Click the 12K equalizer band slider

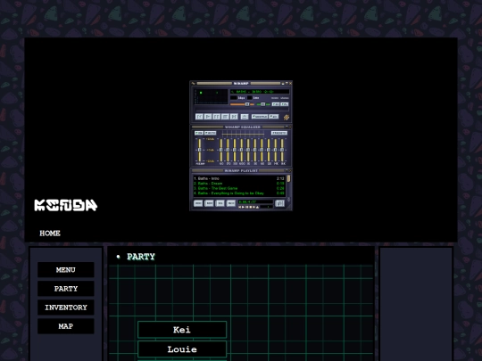click(269, 150)
